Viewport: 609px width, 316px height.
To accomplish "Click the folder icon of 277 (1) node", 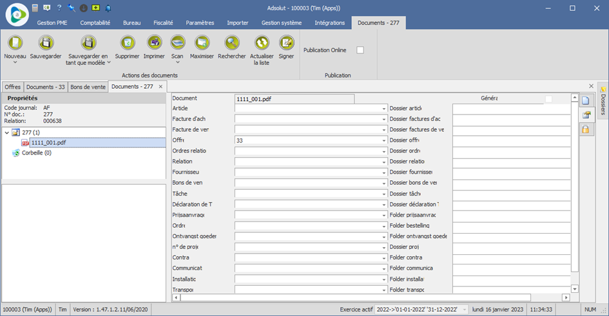I will (15, 133).
